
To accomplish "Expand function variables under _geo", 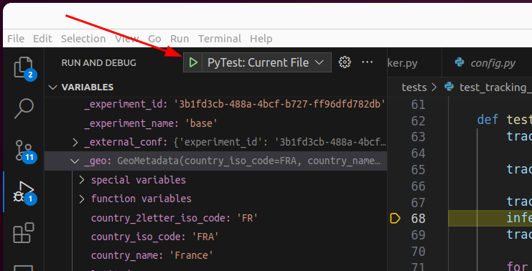I will point(81,199).
